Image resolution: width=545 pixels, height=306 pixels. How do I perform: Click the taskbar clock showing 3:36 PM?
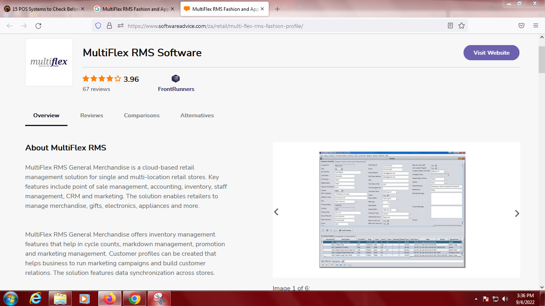pyautogui.click(x=525, y=299)
